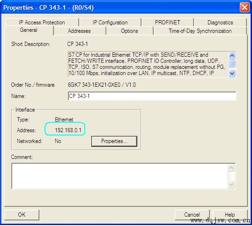
Task: Switch to the IP Access Protection tab
Action: [x=42, y=23]
